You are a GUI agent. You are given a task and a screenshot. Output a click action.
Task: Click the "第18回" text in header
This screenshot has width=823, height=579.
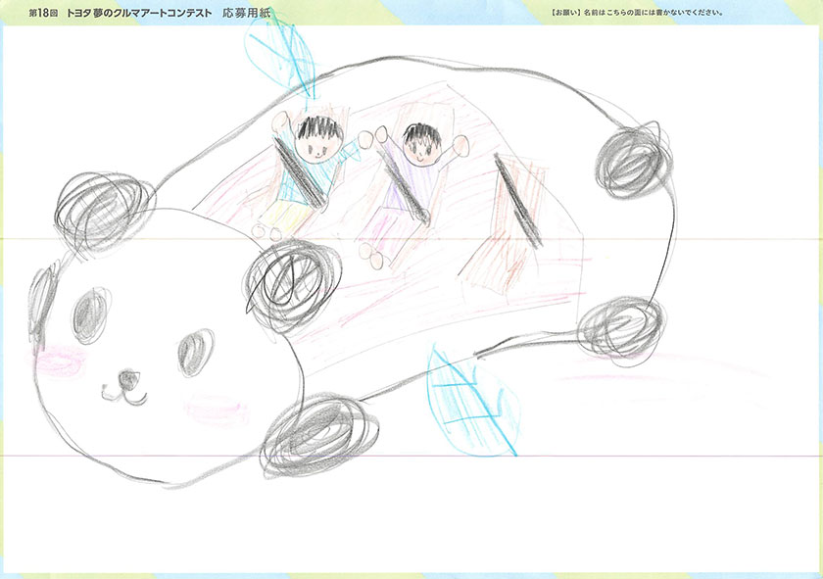(x=43, y=13)
